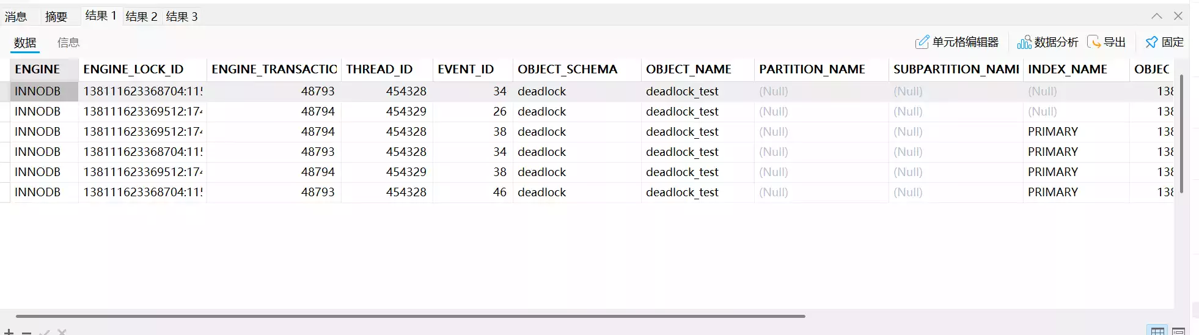The width and height of the screenshot is (1199, 335).
Task: Select the cell with EVENT_ID 46
Action: 472,192
